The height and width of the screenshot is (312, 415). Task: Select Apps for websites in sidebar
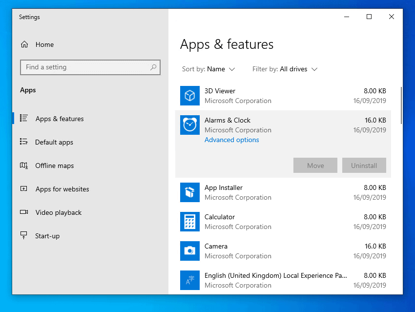click(62, 189)
